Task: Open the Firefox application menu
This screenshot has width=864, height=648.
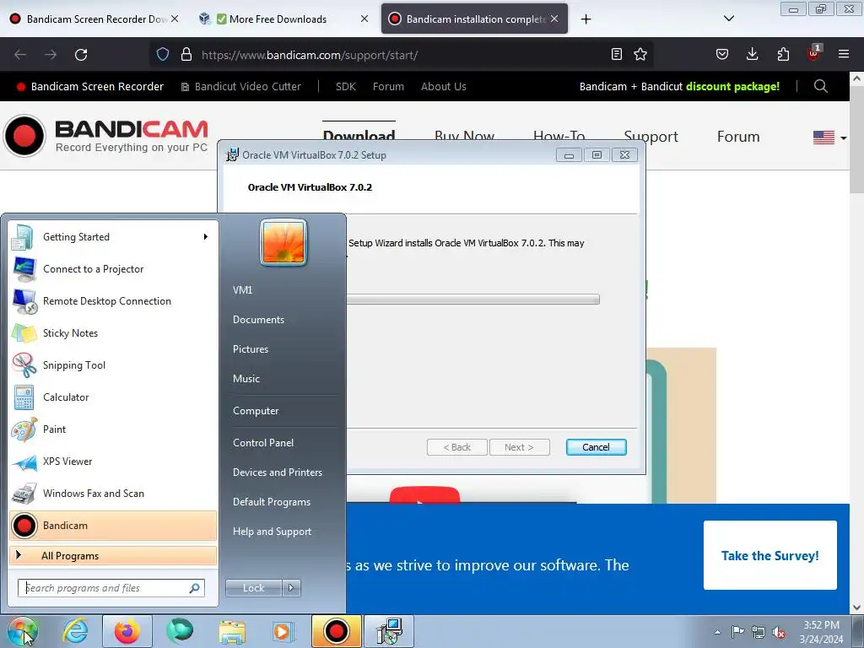Action: point(844,54)
